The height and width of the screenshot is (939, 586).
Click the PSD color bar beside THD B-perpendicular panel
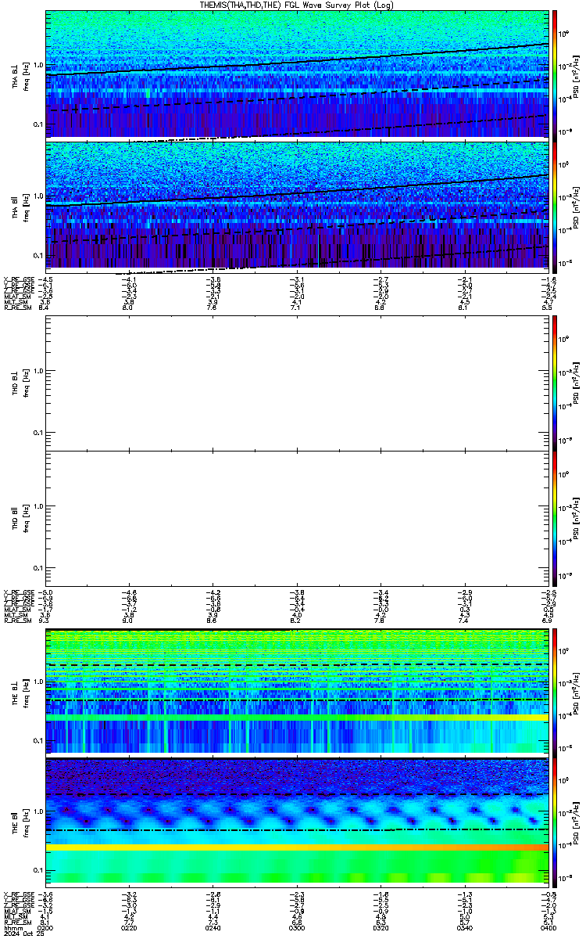click(x=555, y=383)
